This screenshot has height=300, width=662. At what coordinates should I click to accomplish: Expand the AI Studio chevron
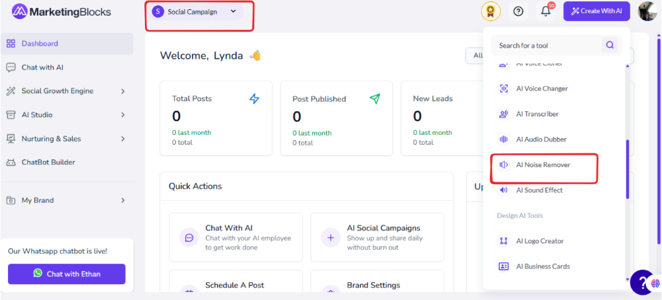point(123,114)
